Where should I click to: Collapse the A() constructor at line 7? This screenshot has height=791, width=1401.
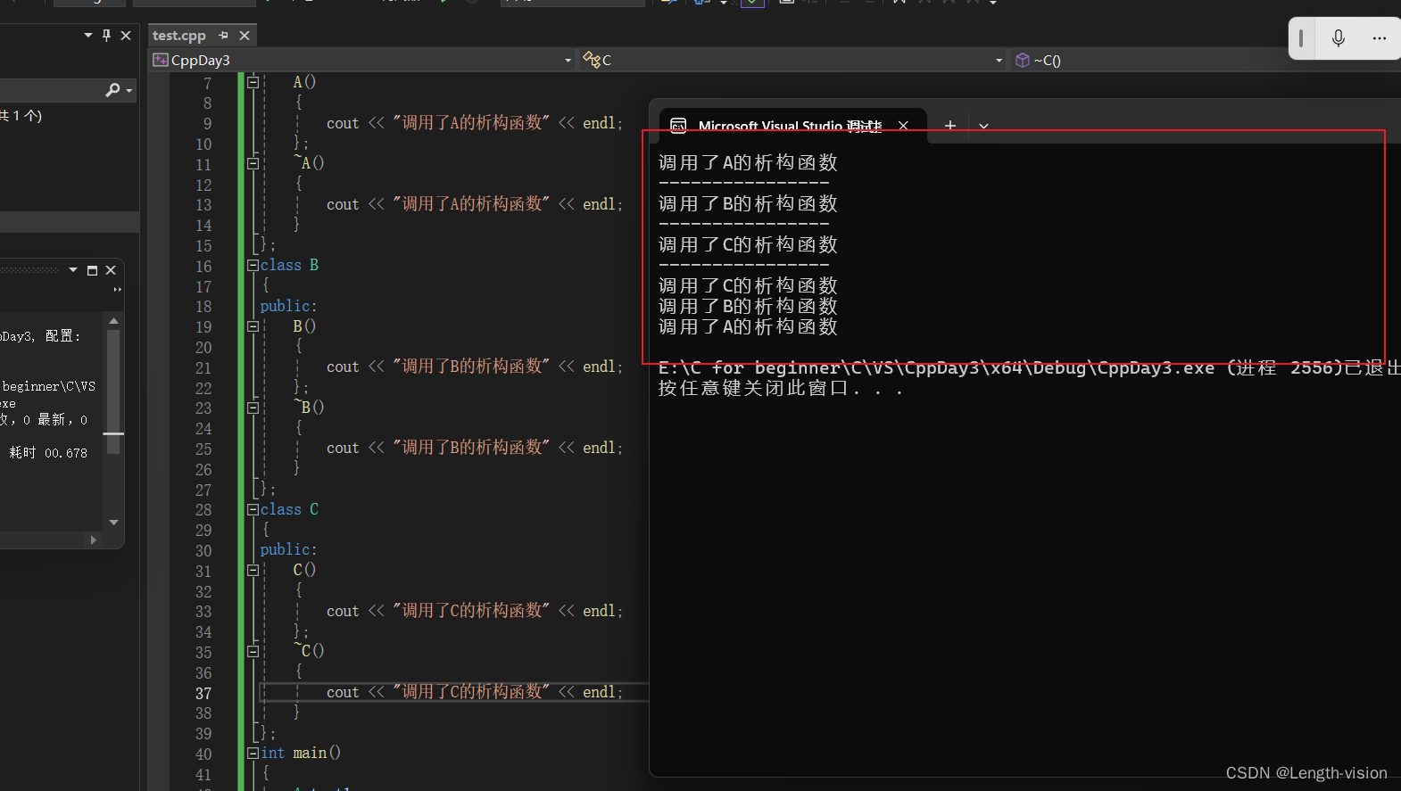pos(253,82)
